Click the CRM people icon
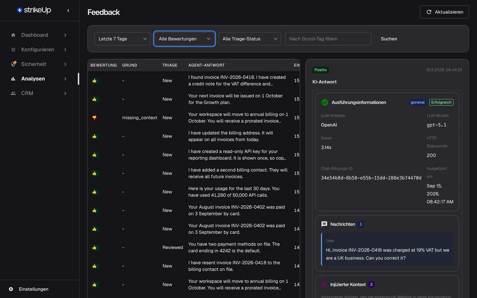Screen dimensions: 477x298 click(13, 93)
